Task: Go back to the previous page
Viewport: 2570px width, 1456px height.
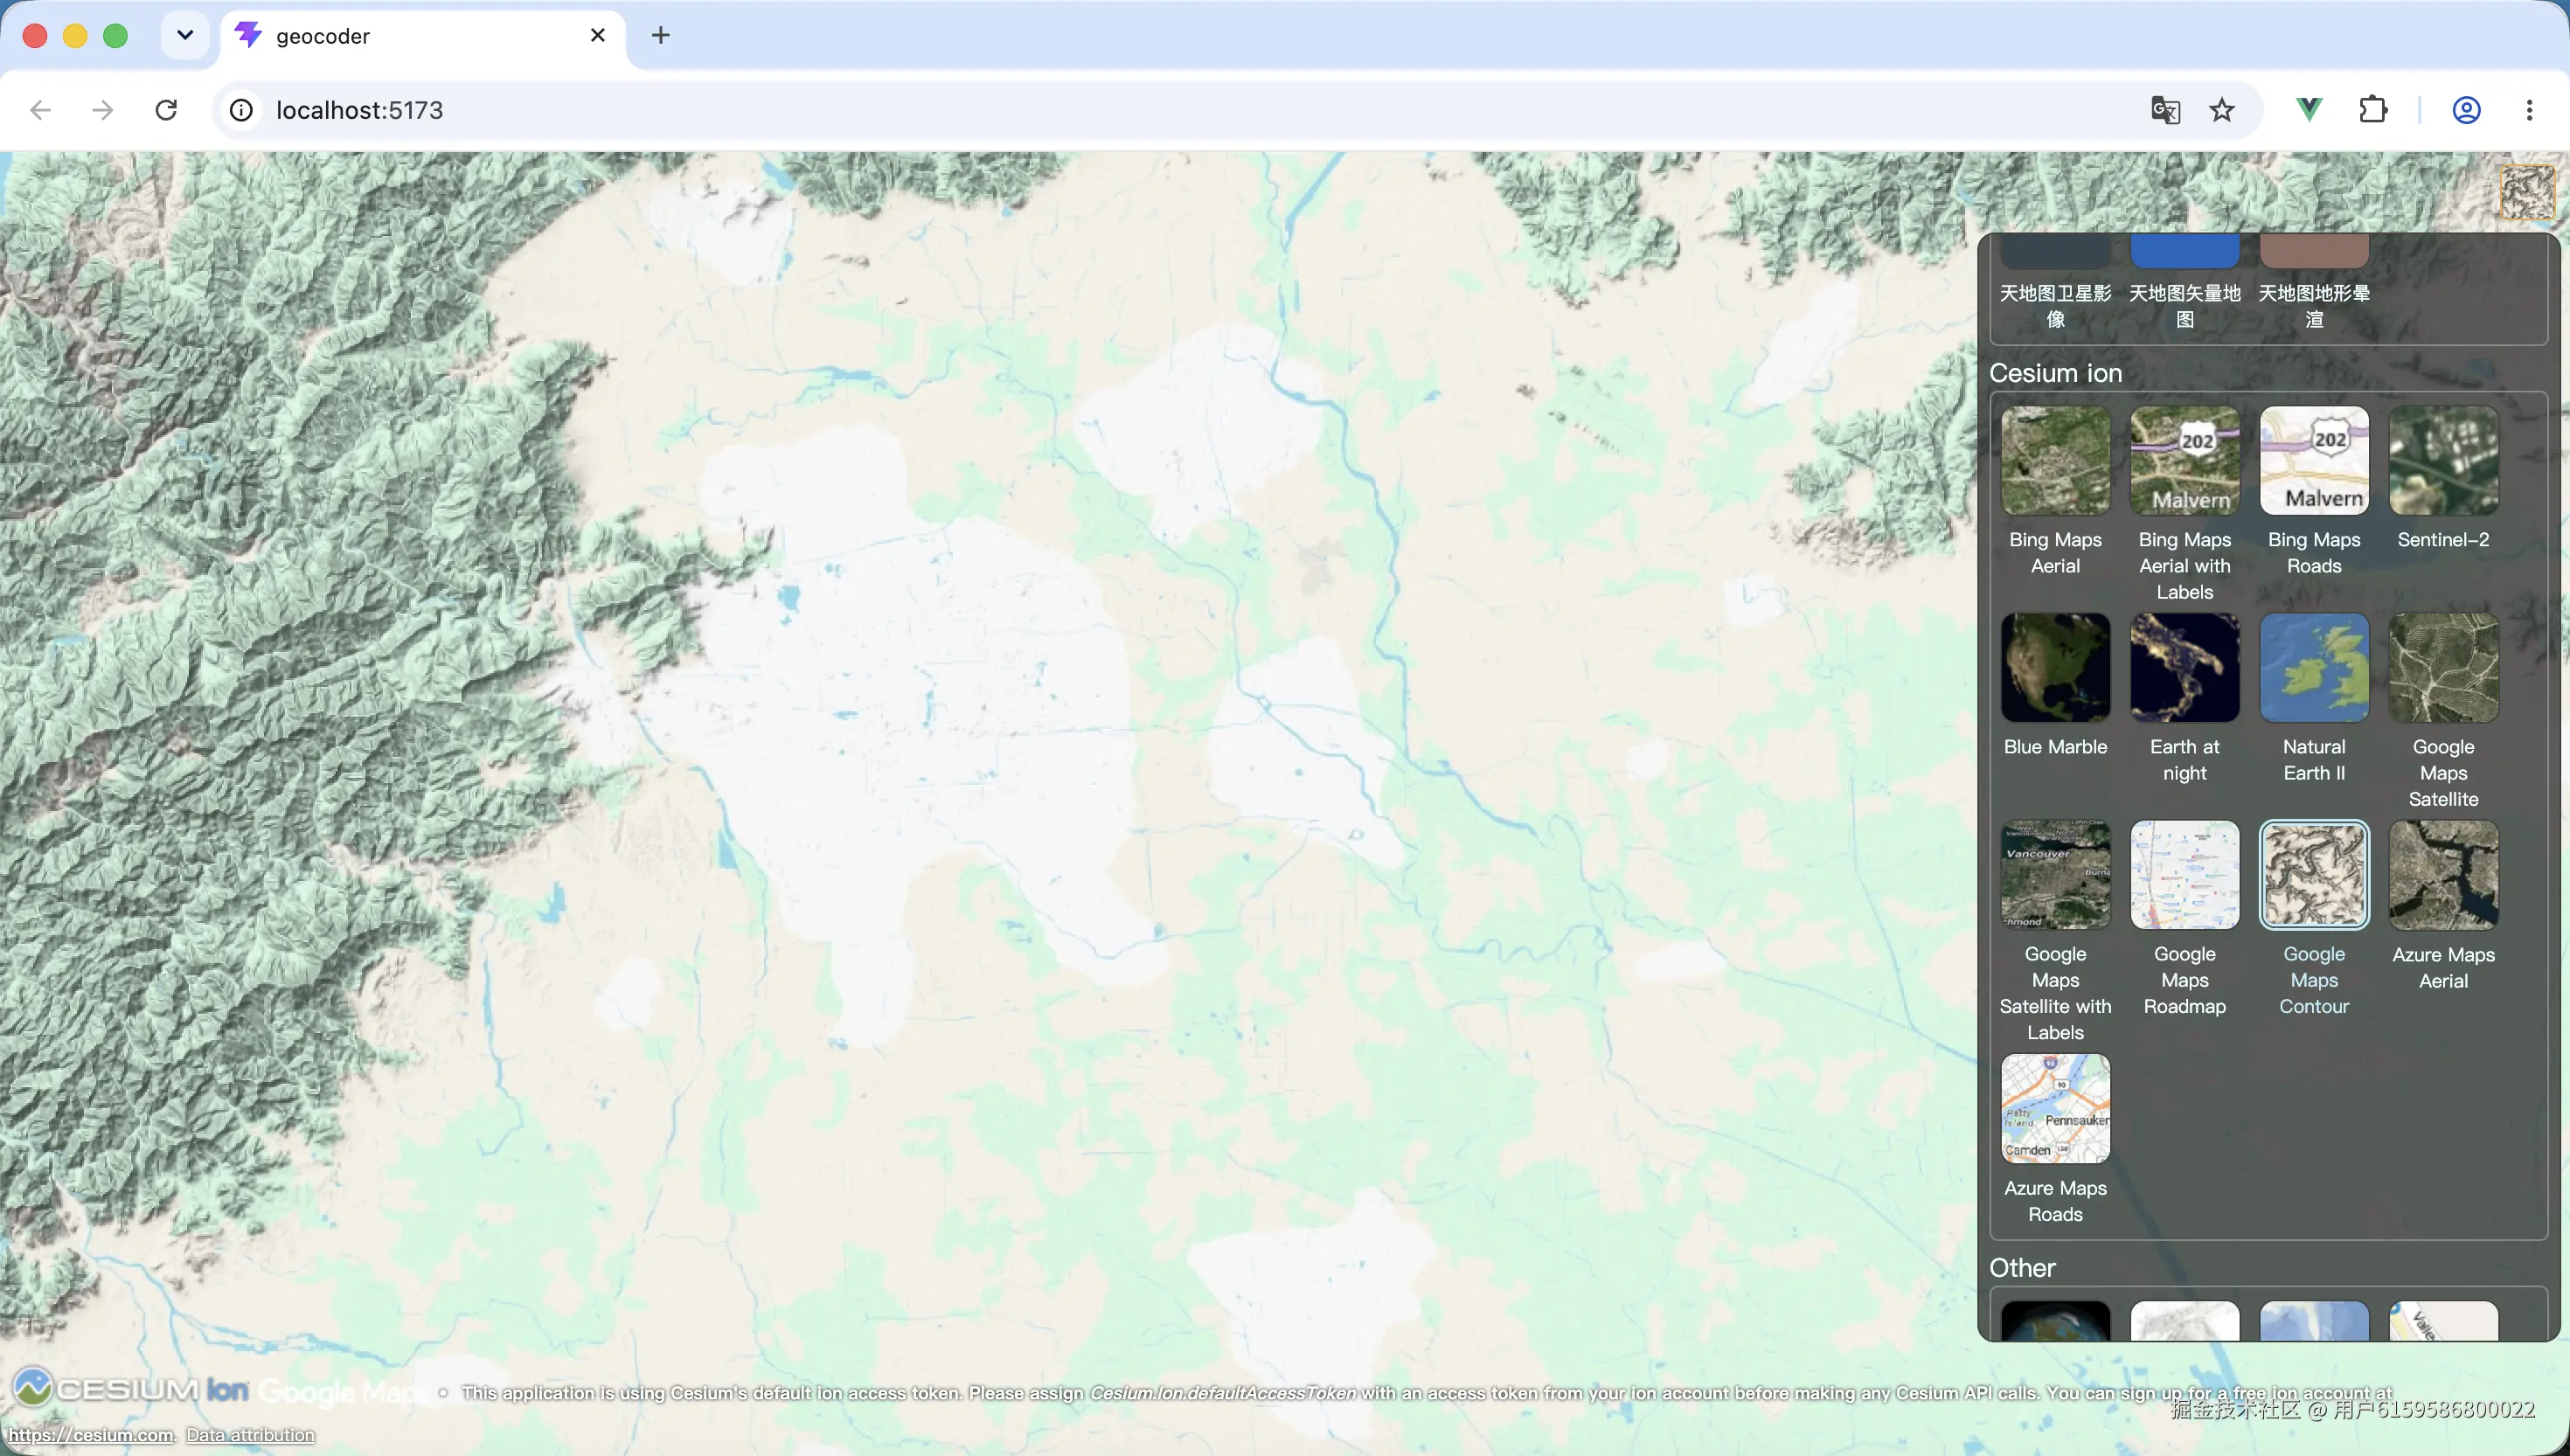Action: [40, 110]
